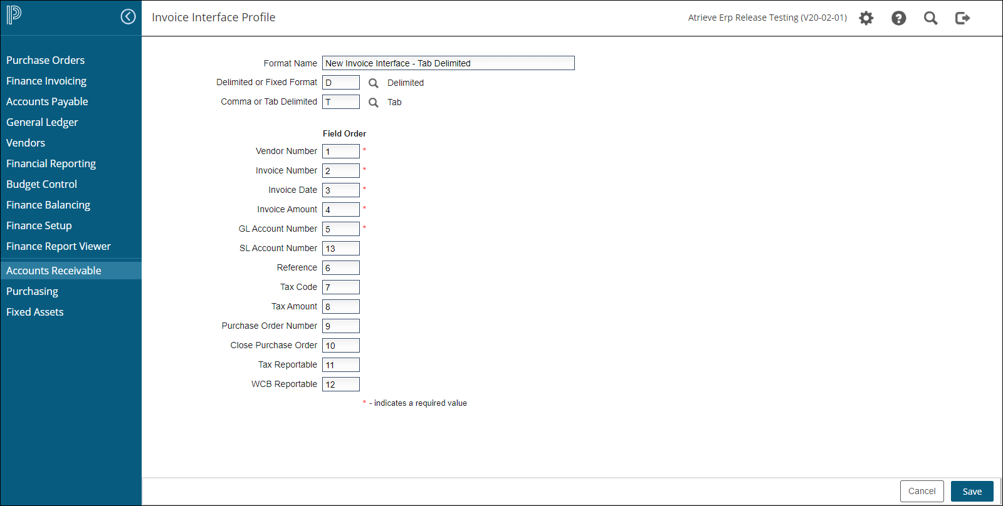Click the sign out icon

click(x=962, y=18)
